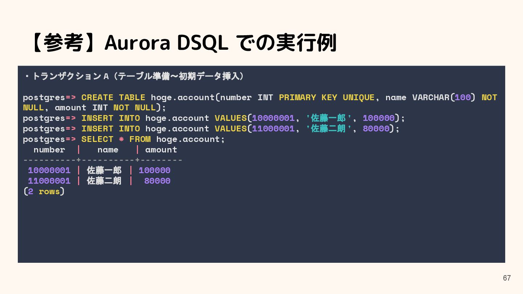This screenshot has height=294, width=523.
Task: Click the slide page number 67
Action: (507, 278)
